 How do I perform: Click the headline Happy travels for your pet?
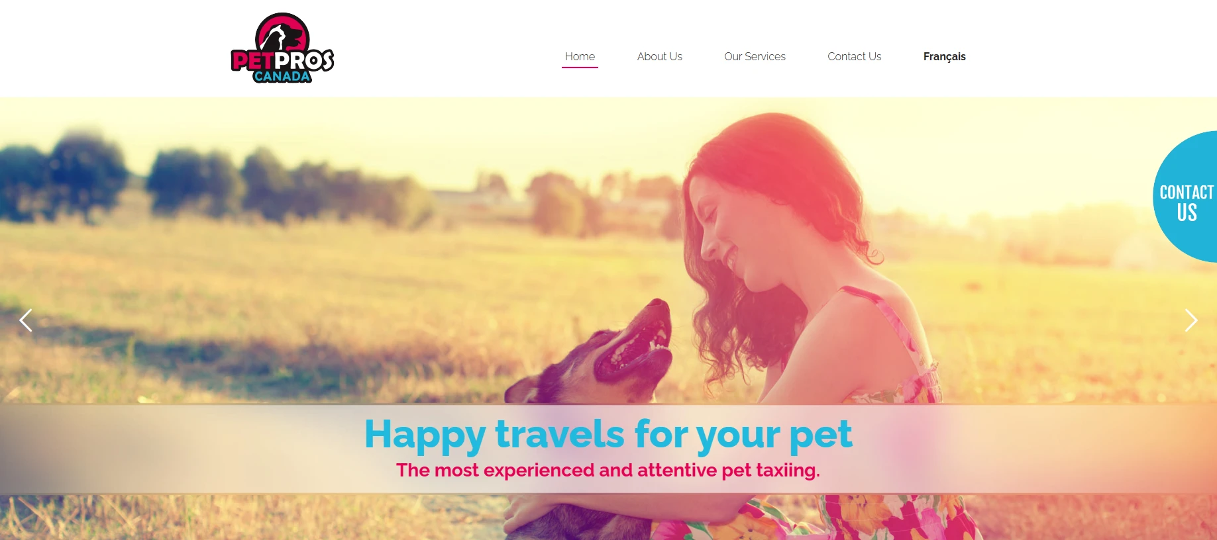coord(608,435)
